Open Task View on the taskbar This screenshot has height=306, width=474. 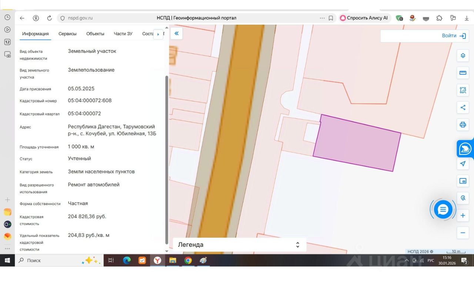click(x=111, y=260)
